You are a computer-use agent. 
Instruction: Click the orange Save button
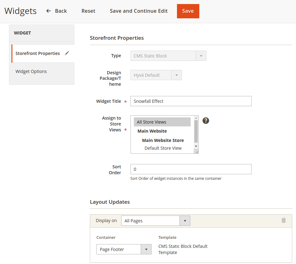(188, 11)
